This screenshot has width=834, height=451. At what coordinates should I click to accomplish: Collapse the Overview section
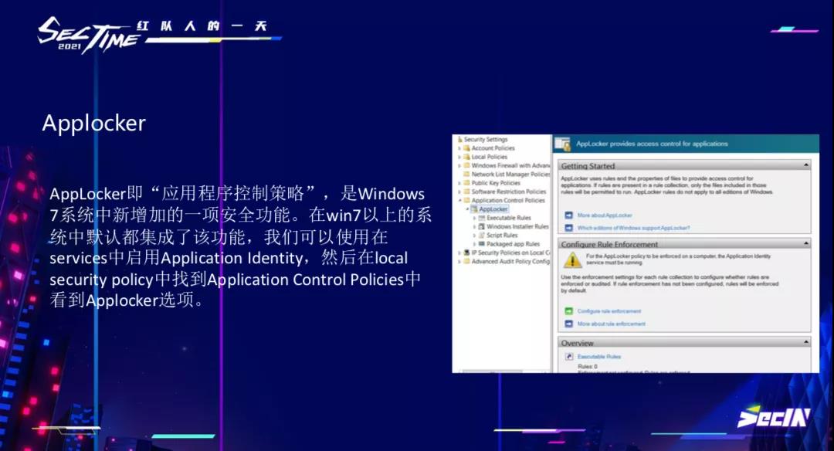tap(805, 342)
